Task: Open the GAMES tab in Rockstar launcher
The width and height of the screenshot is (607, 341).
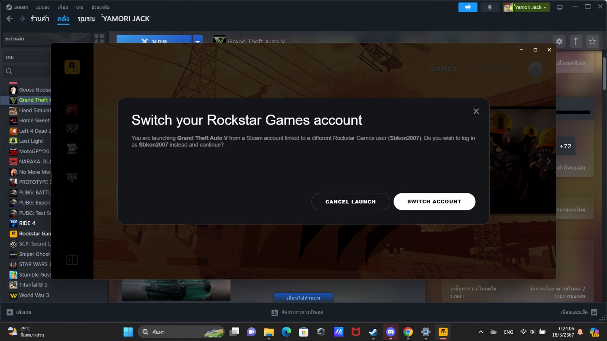Action: (444, 69)
